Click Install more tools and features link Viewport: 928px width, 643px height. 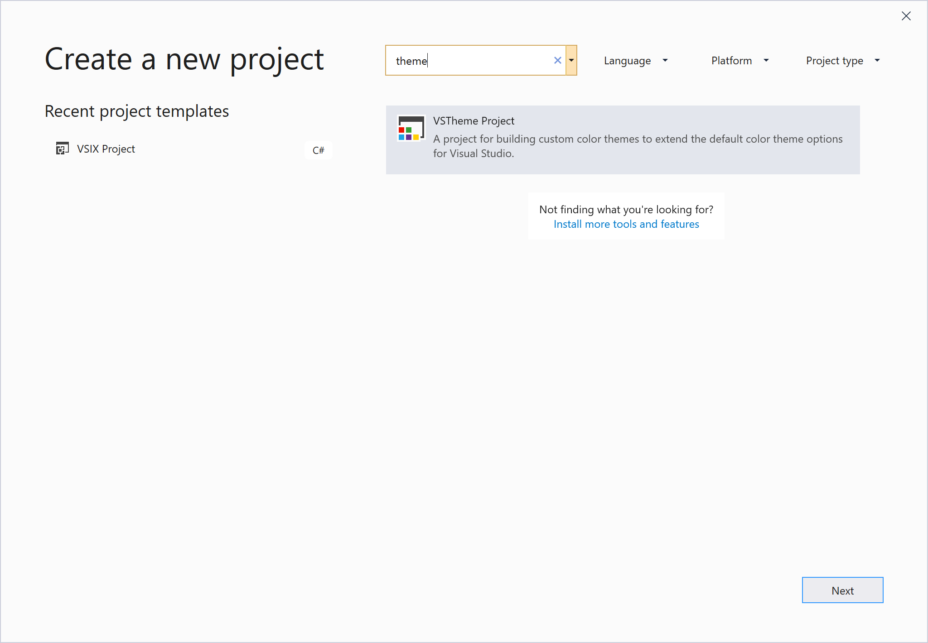click(x=626, y=224)
